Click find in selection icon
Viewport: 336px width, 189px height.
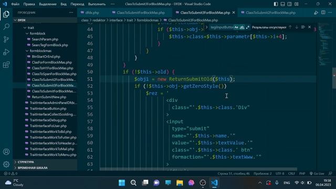[x=303, y=27]
